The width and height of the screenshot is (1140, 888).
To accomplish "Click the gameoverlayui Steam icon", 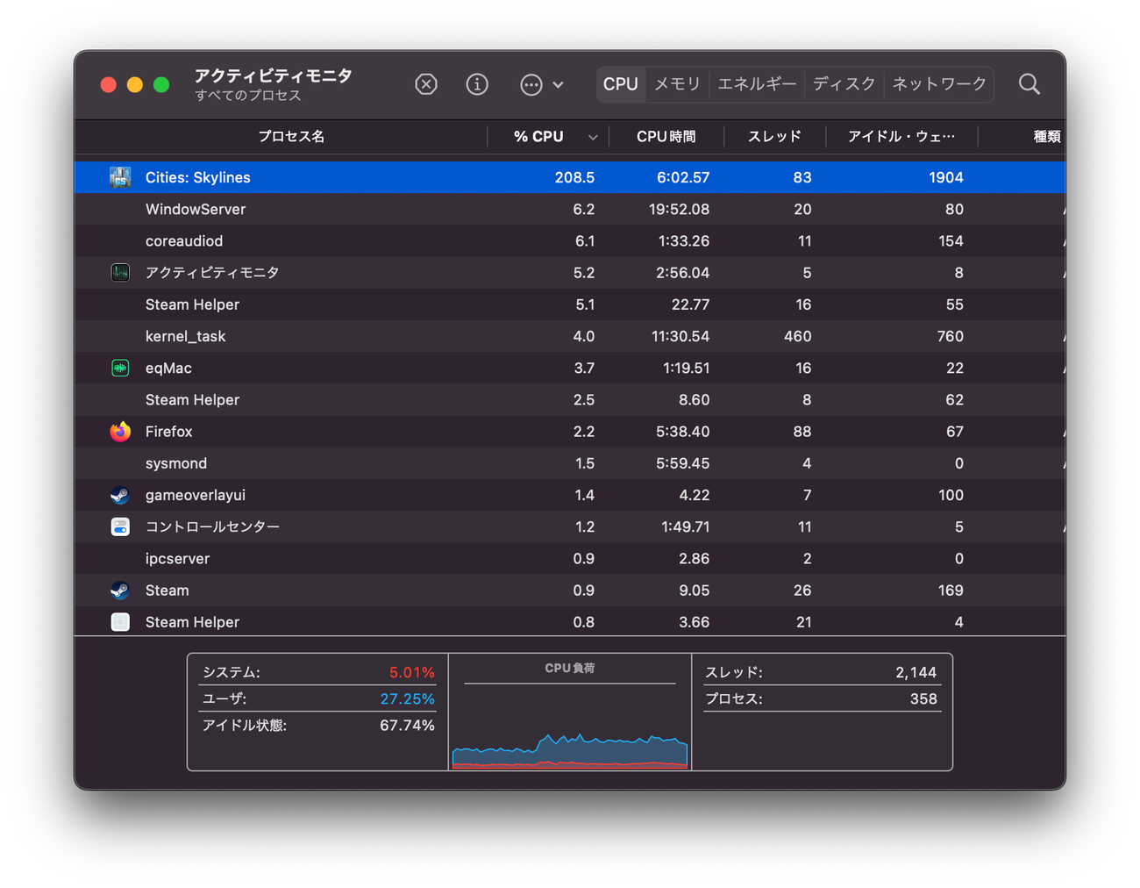I will tap(120, 495).
